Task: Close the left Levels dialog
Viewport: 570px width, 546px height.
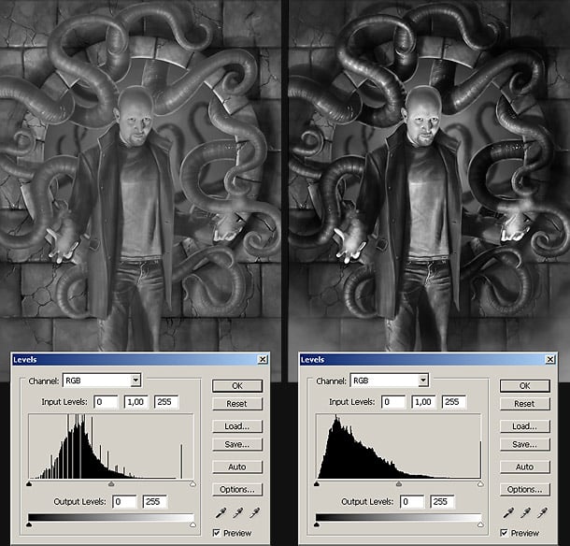Action: pos(263,359)
